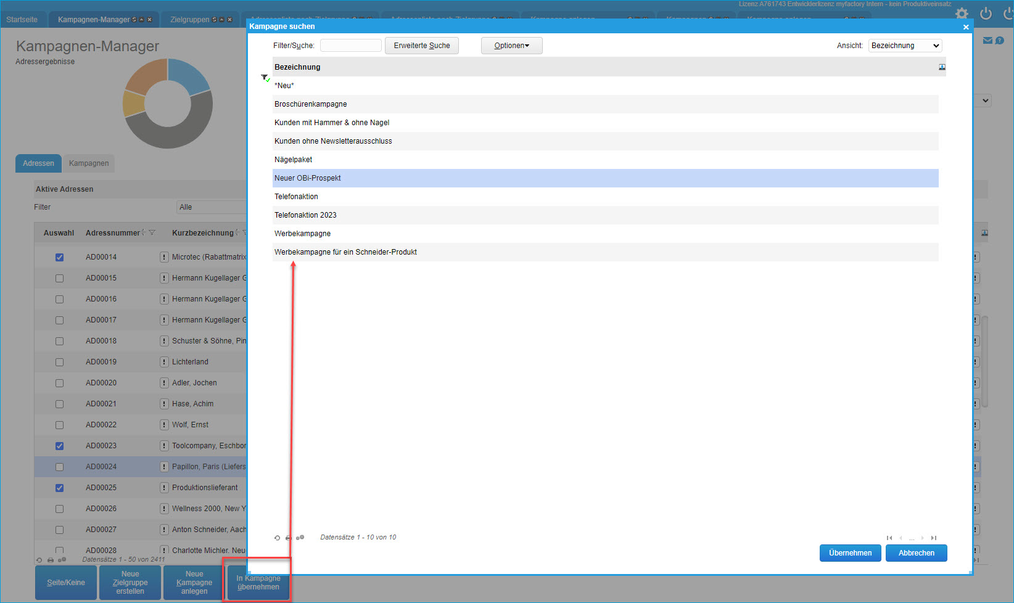Viewport: 1014px width, 603px height.
Task: Switch to the Zielgruppen tab
Action: click(190, 20)
